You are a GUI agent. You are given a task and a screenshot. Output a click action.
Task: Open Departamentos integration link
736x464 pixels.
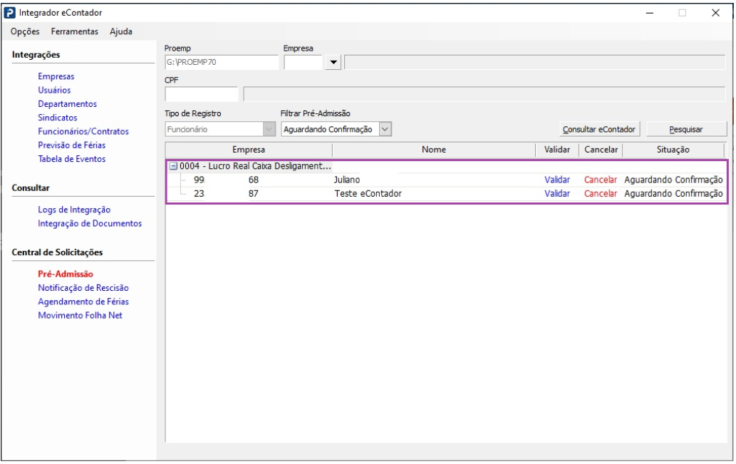pyautogui.click(x=67, y=104)
